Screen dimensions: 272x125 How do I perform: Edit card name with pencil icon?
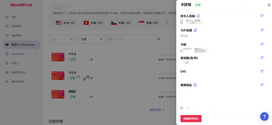tap(195, 30)
